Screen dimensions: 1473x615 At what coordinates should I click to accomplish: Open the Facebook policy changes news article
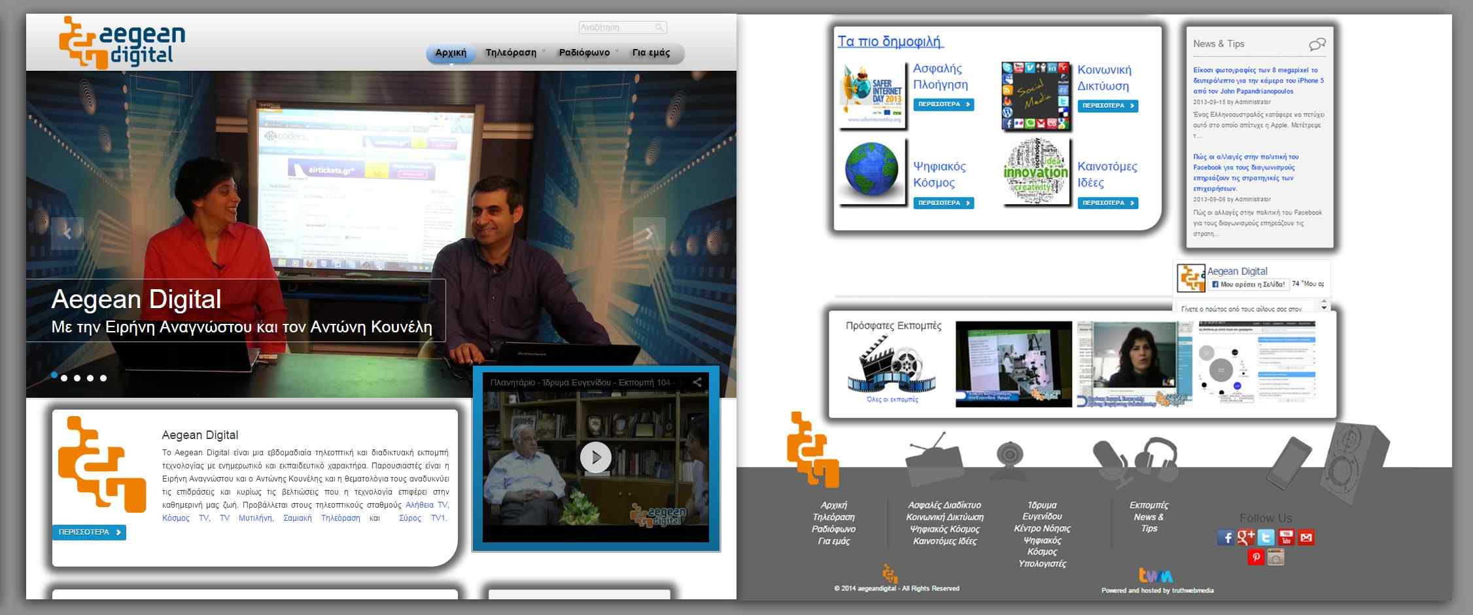(1246, 173)
